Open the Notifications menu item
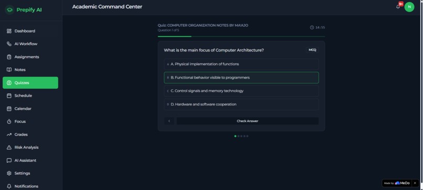The image size is (423, 190). (x=30, y=186)
